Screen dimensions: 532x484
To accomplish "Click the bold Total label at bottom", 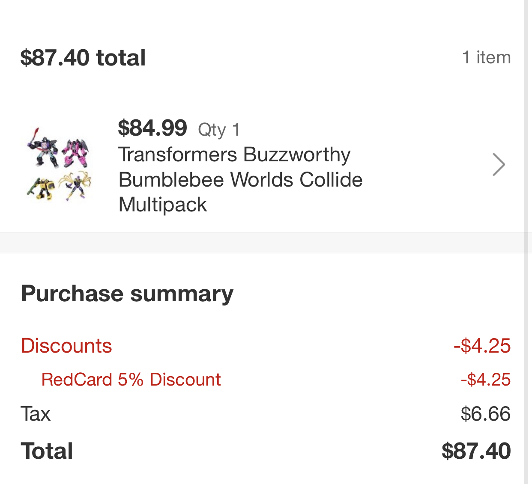I will (x=47, y=451).
